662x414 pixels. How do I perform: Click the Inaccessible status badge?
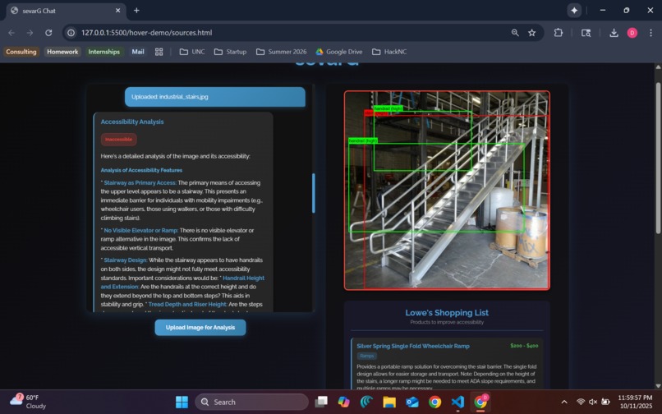118,140
